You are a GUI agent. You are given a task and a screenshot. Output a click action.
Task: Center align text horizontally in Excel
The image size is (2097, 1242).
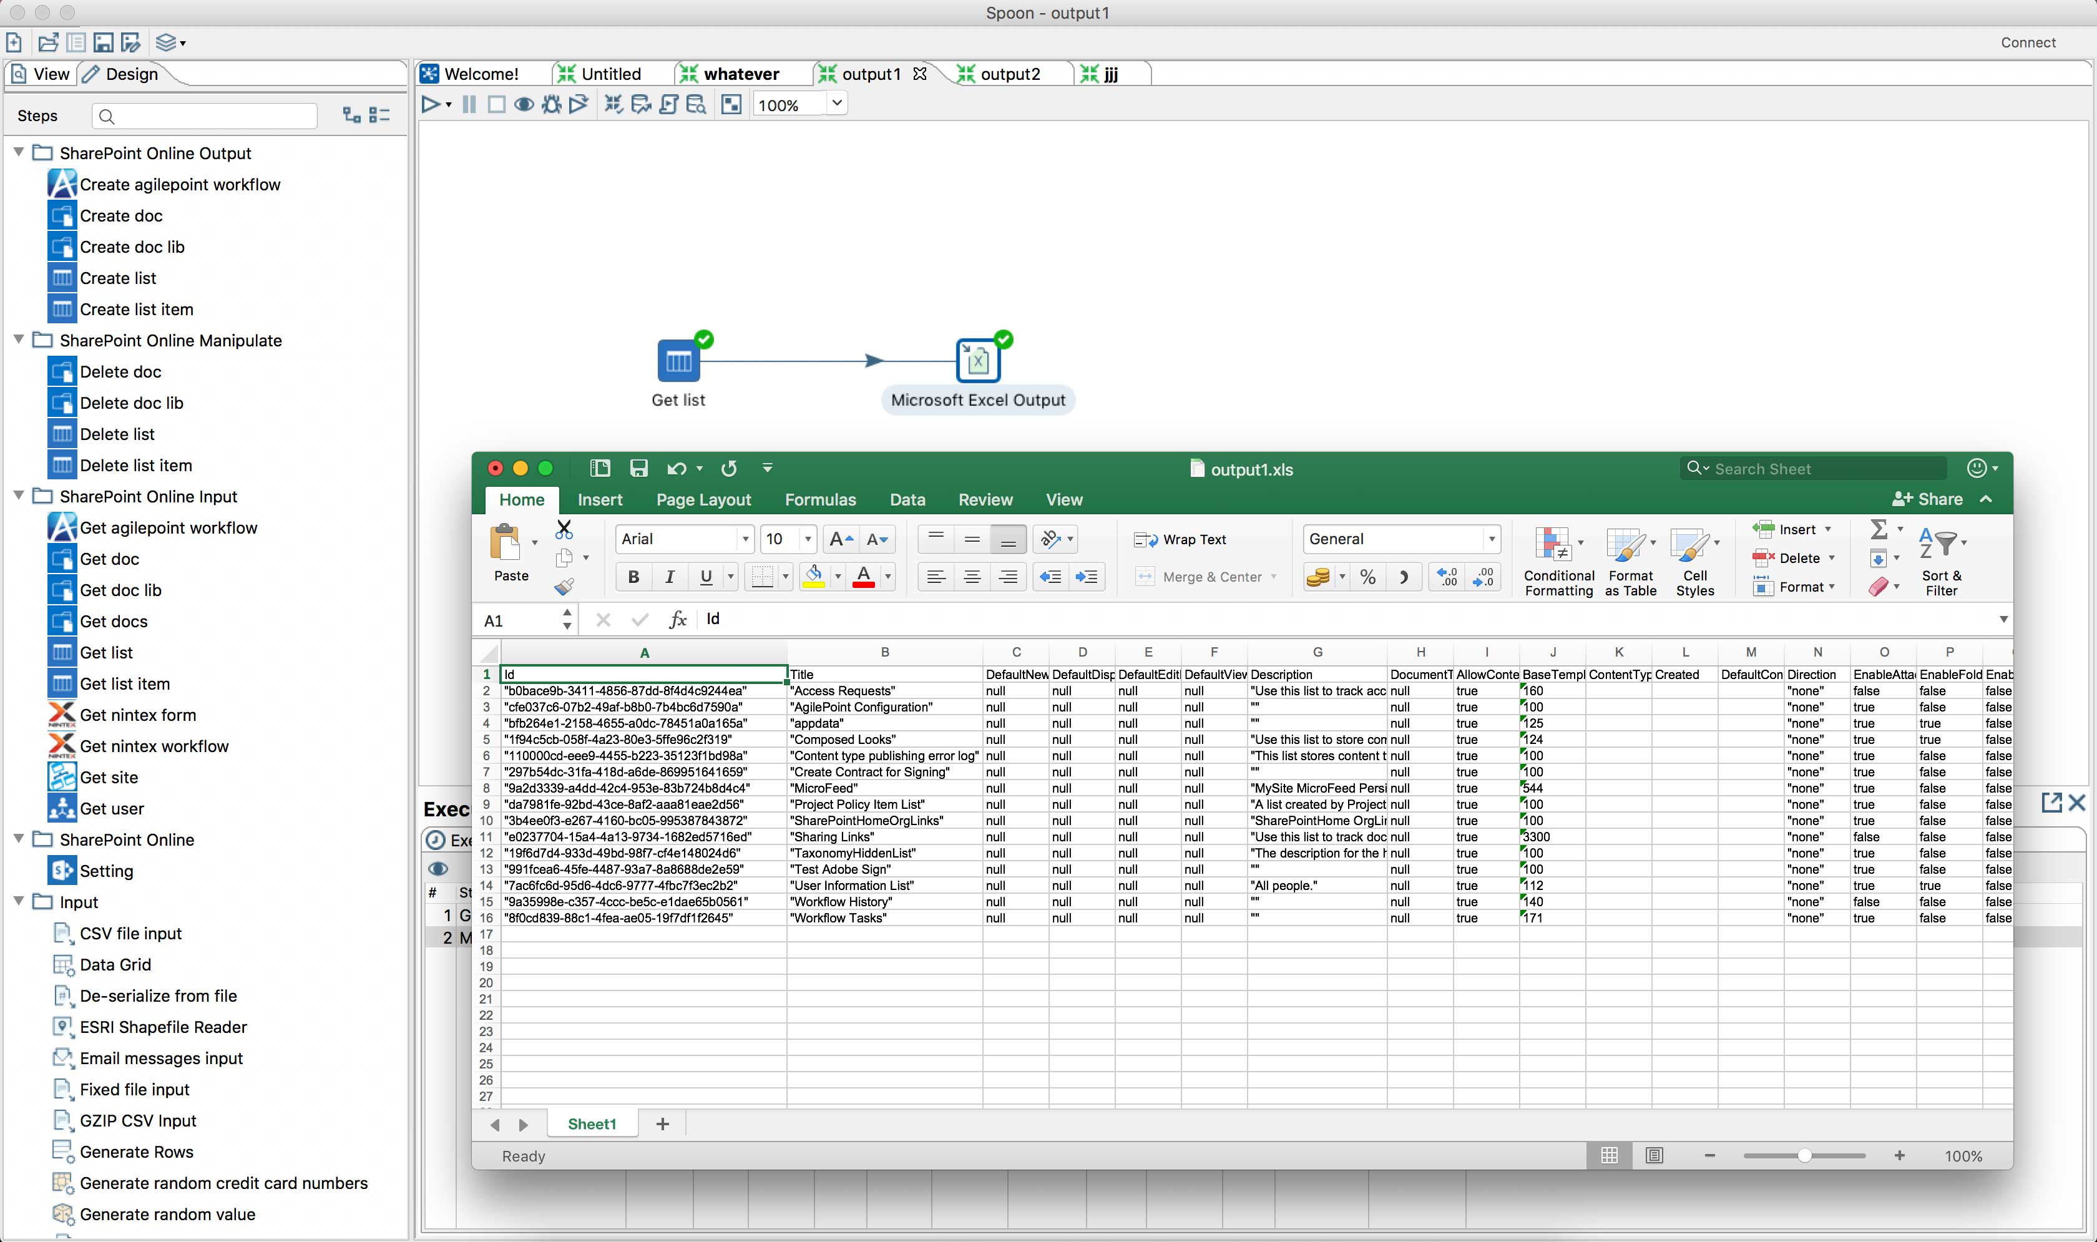coord(972,577)
